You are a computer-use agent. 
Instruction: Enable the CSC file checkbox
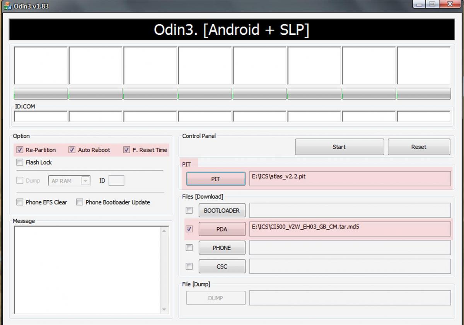coord(189,266)
